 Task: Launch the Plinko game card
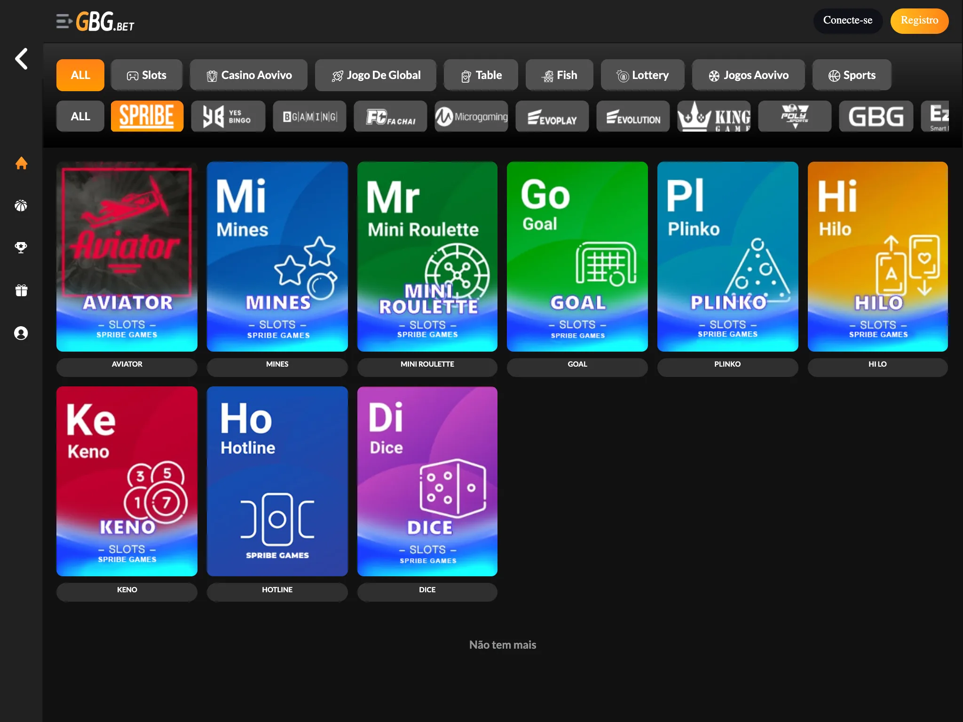click(727, 256)
